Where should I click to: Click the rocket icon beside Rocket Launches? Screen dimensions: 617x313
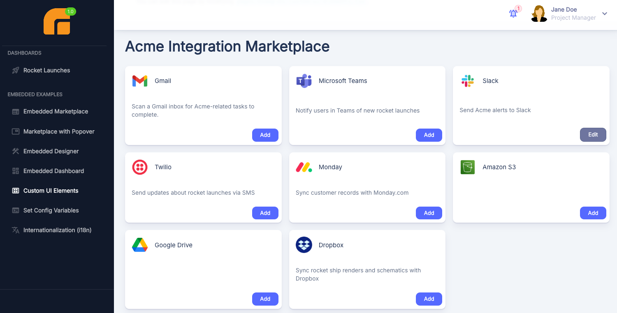[x=15, y=70]
